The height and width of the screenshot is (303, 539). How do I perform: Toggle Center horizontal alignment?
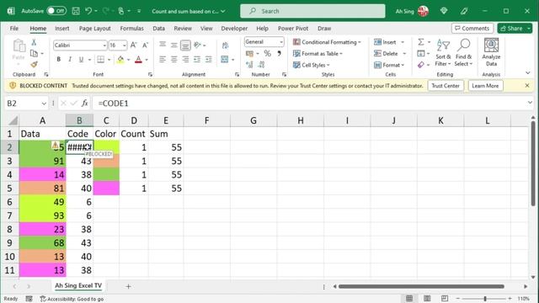pyautogui.click(x=174, y=60)
